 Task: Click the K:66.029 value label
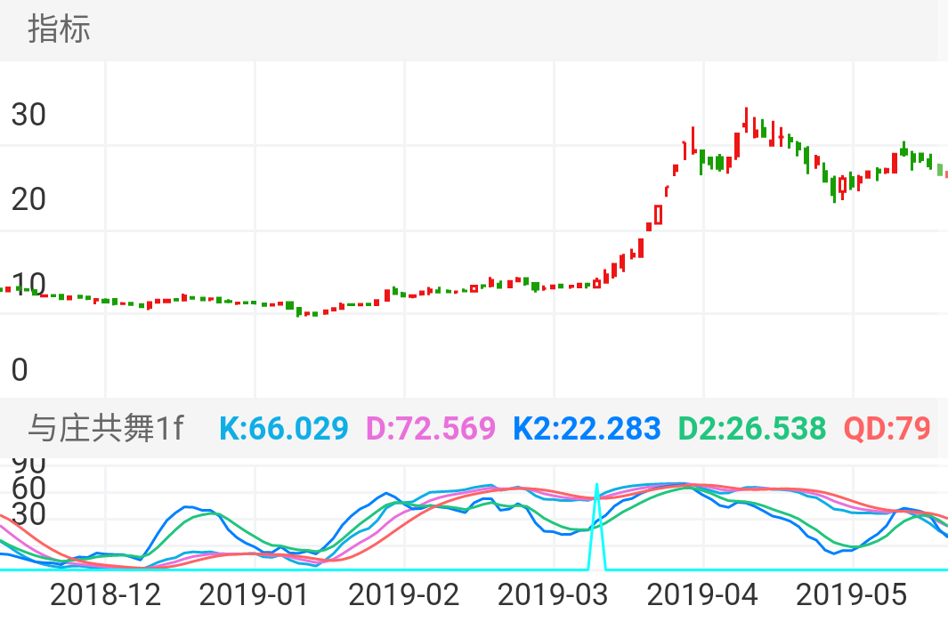point(283,428)
